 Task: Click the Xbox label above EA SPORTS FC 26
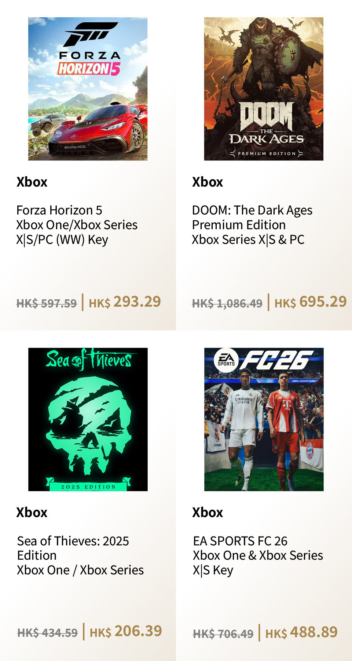[208, 513]
